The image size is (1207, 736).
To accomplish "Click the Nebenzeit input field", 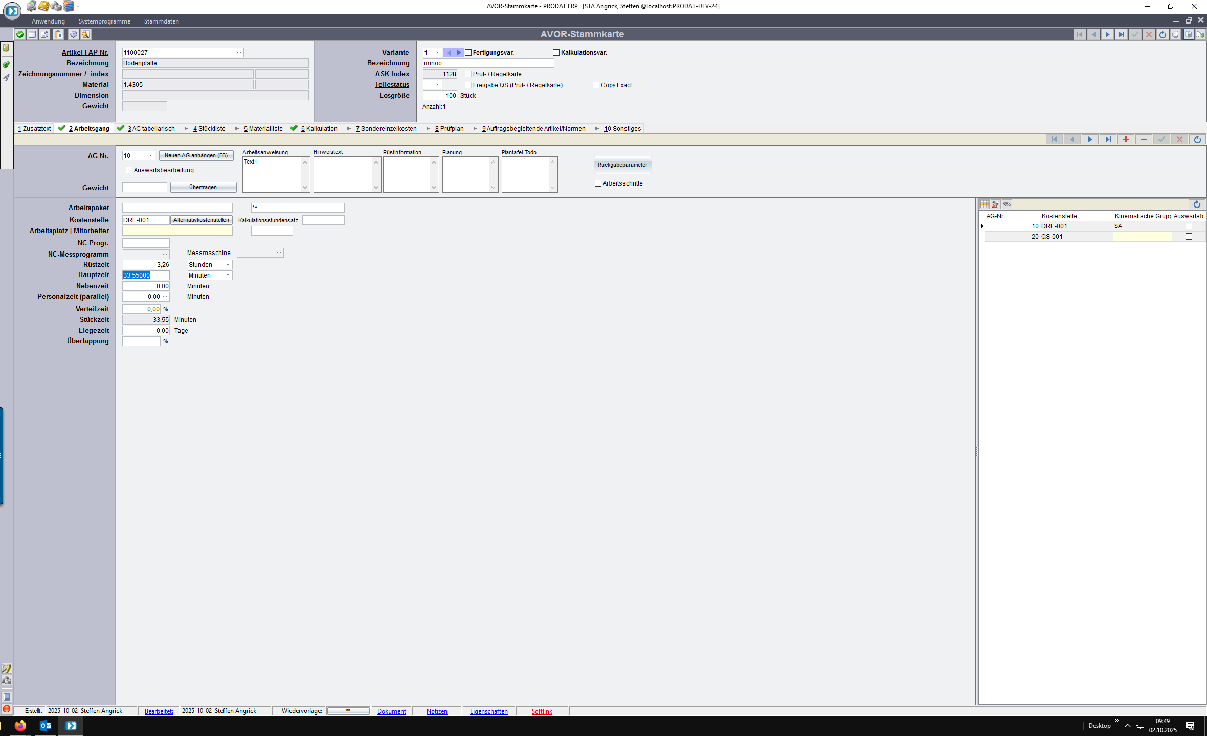I will pos(146,286).
